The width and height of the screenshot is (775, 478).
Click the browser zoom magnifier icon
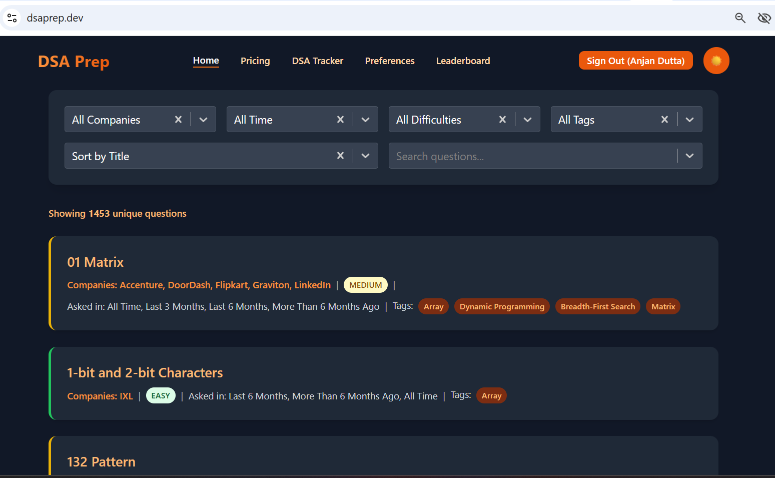[x=740, y=18]
